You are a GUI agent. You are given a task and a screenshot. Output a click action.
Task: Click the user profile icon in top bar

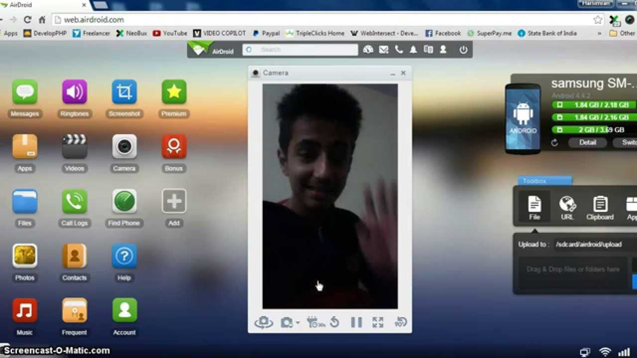[443, 50]
